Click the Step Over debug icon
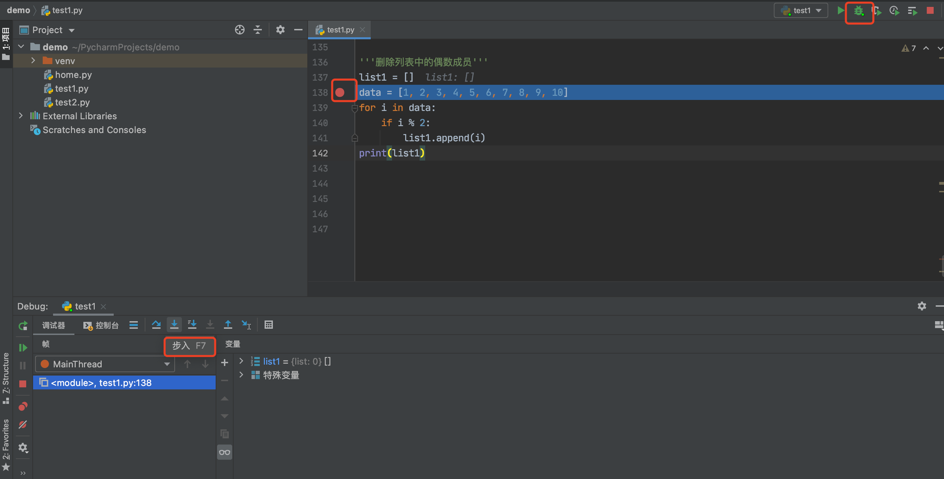 tap(156, 325)
